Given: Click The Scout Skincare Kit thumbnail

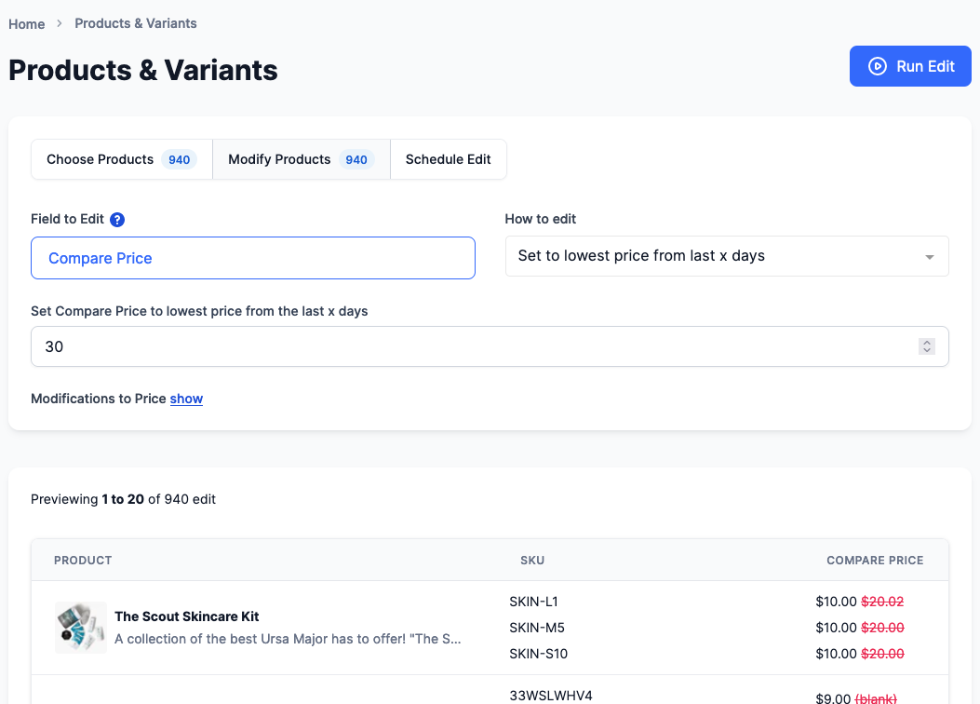Looking at the screenshot, I should pyautogui.click(x=81, y=628).
